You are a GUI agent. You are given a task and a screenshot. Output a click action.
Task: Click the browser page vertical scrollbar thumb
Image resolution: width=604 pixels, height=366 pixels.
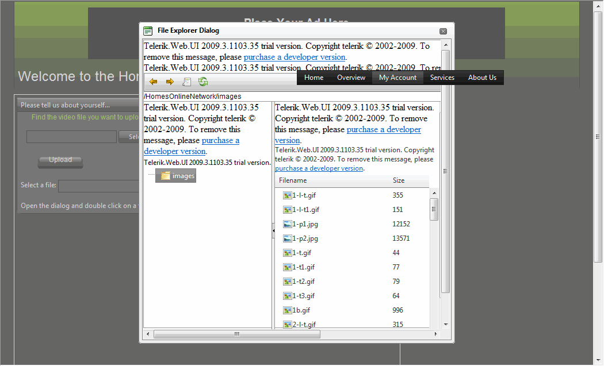(x=598, y=137)
